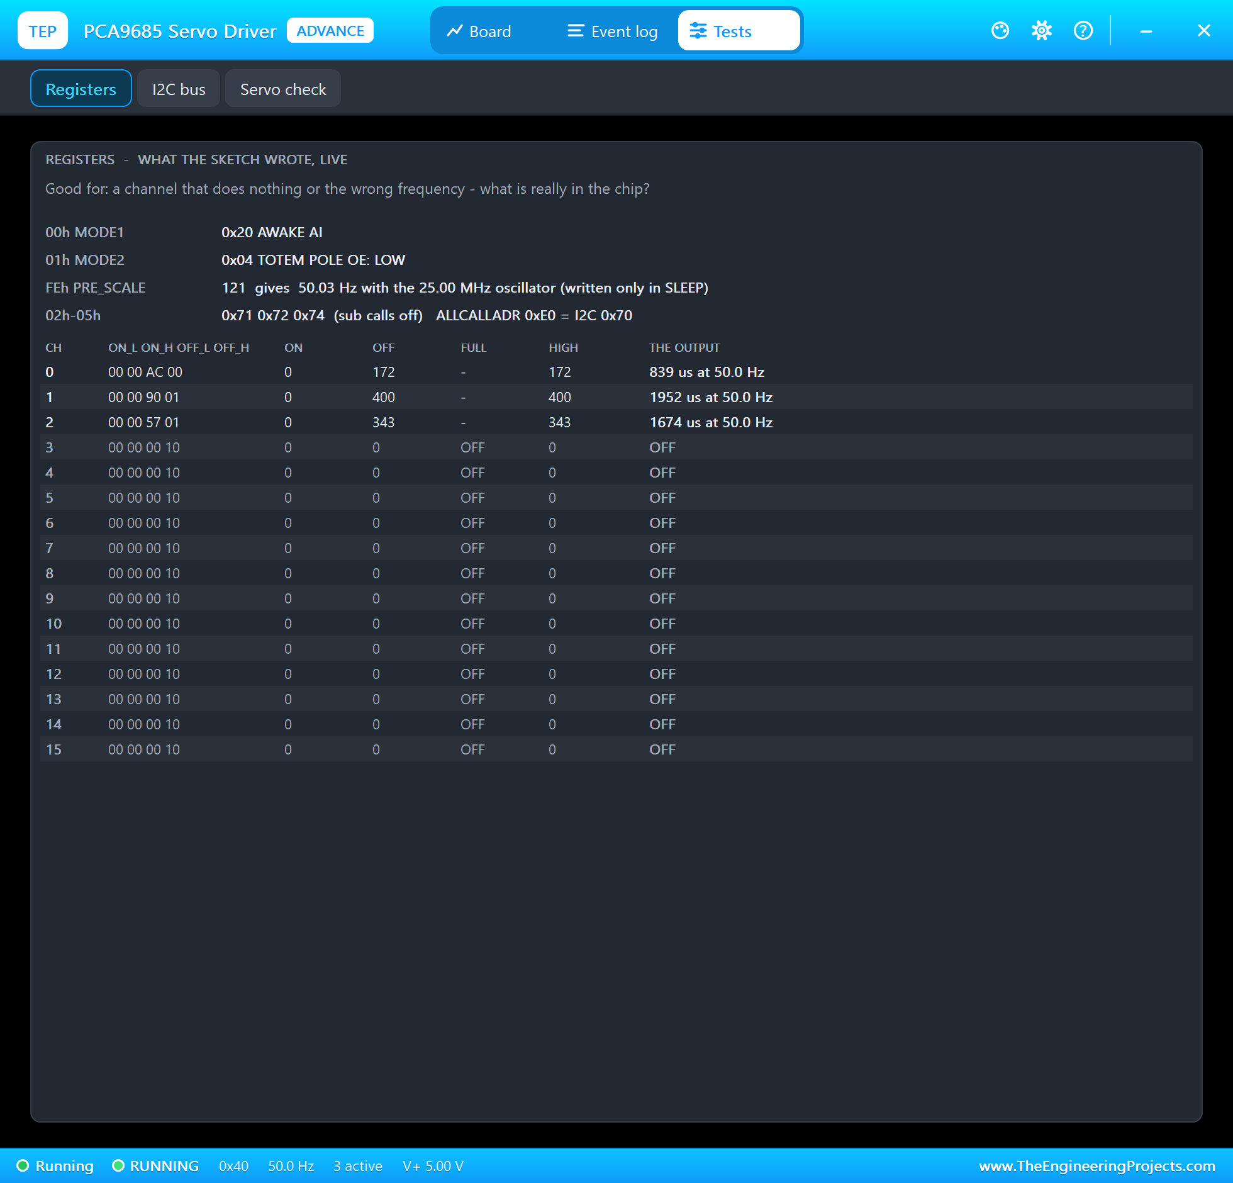Click '1674 us at 50.0 Hz' output
Screen dimensions: 1233x1183
(x=711, y=422)
